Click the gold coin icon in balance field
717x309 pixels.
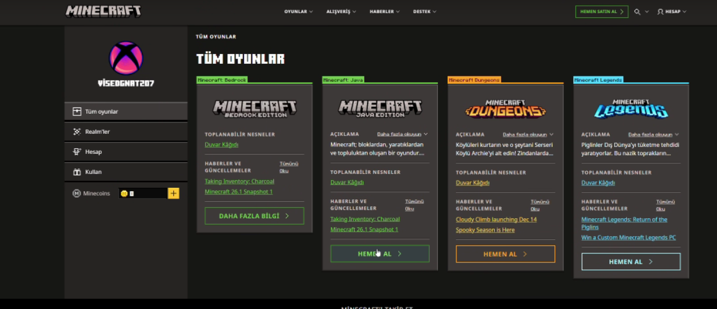(124, 194)
